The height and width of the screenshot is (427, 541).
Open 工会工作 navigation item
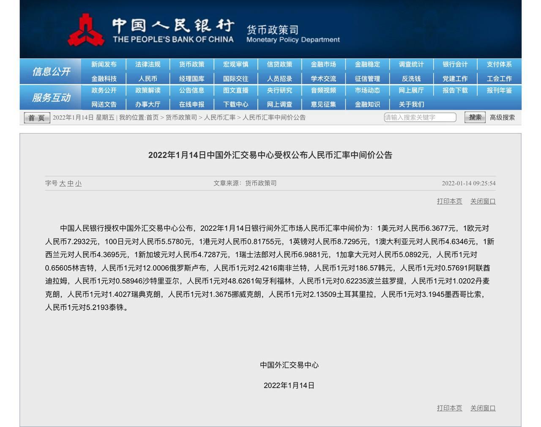click(x=500, y=79)
